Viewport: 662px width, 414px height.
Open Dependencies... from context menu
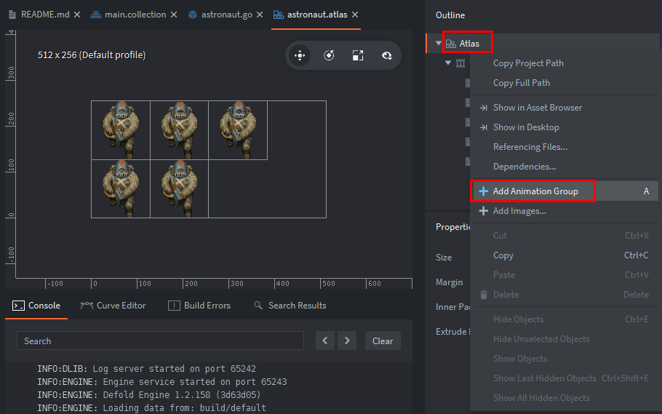click(x=525, y=167)
